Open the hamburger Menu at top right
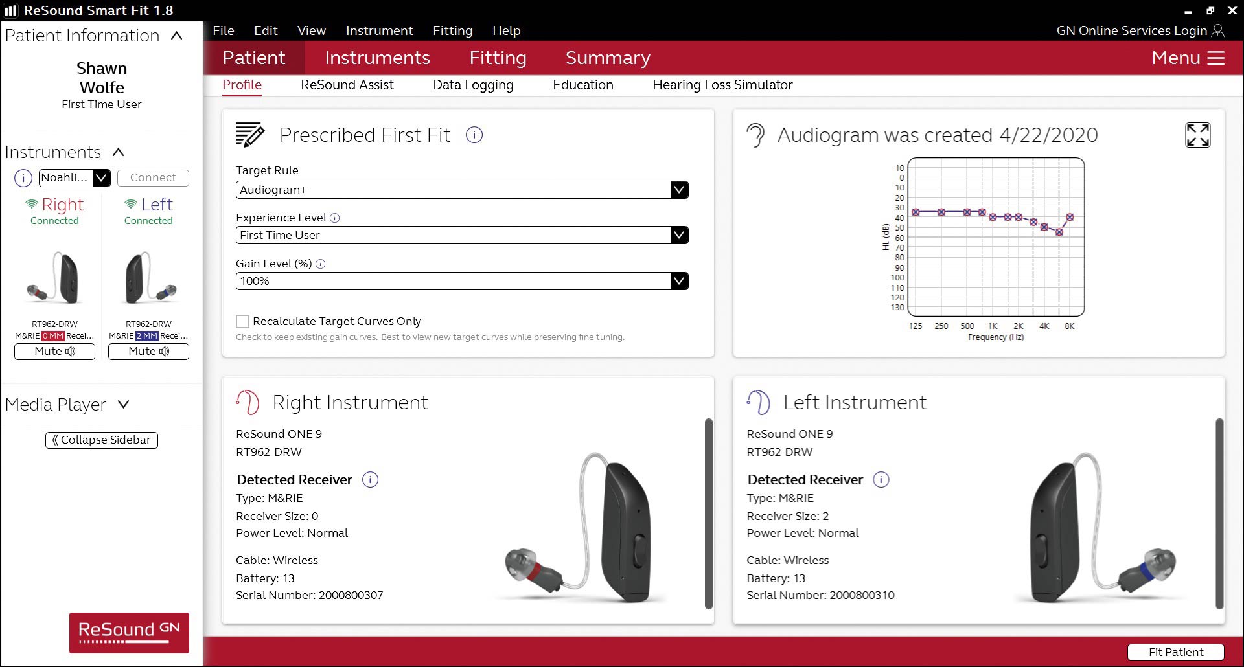Screen dimensions: 1244x667 1216,58
